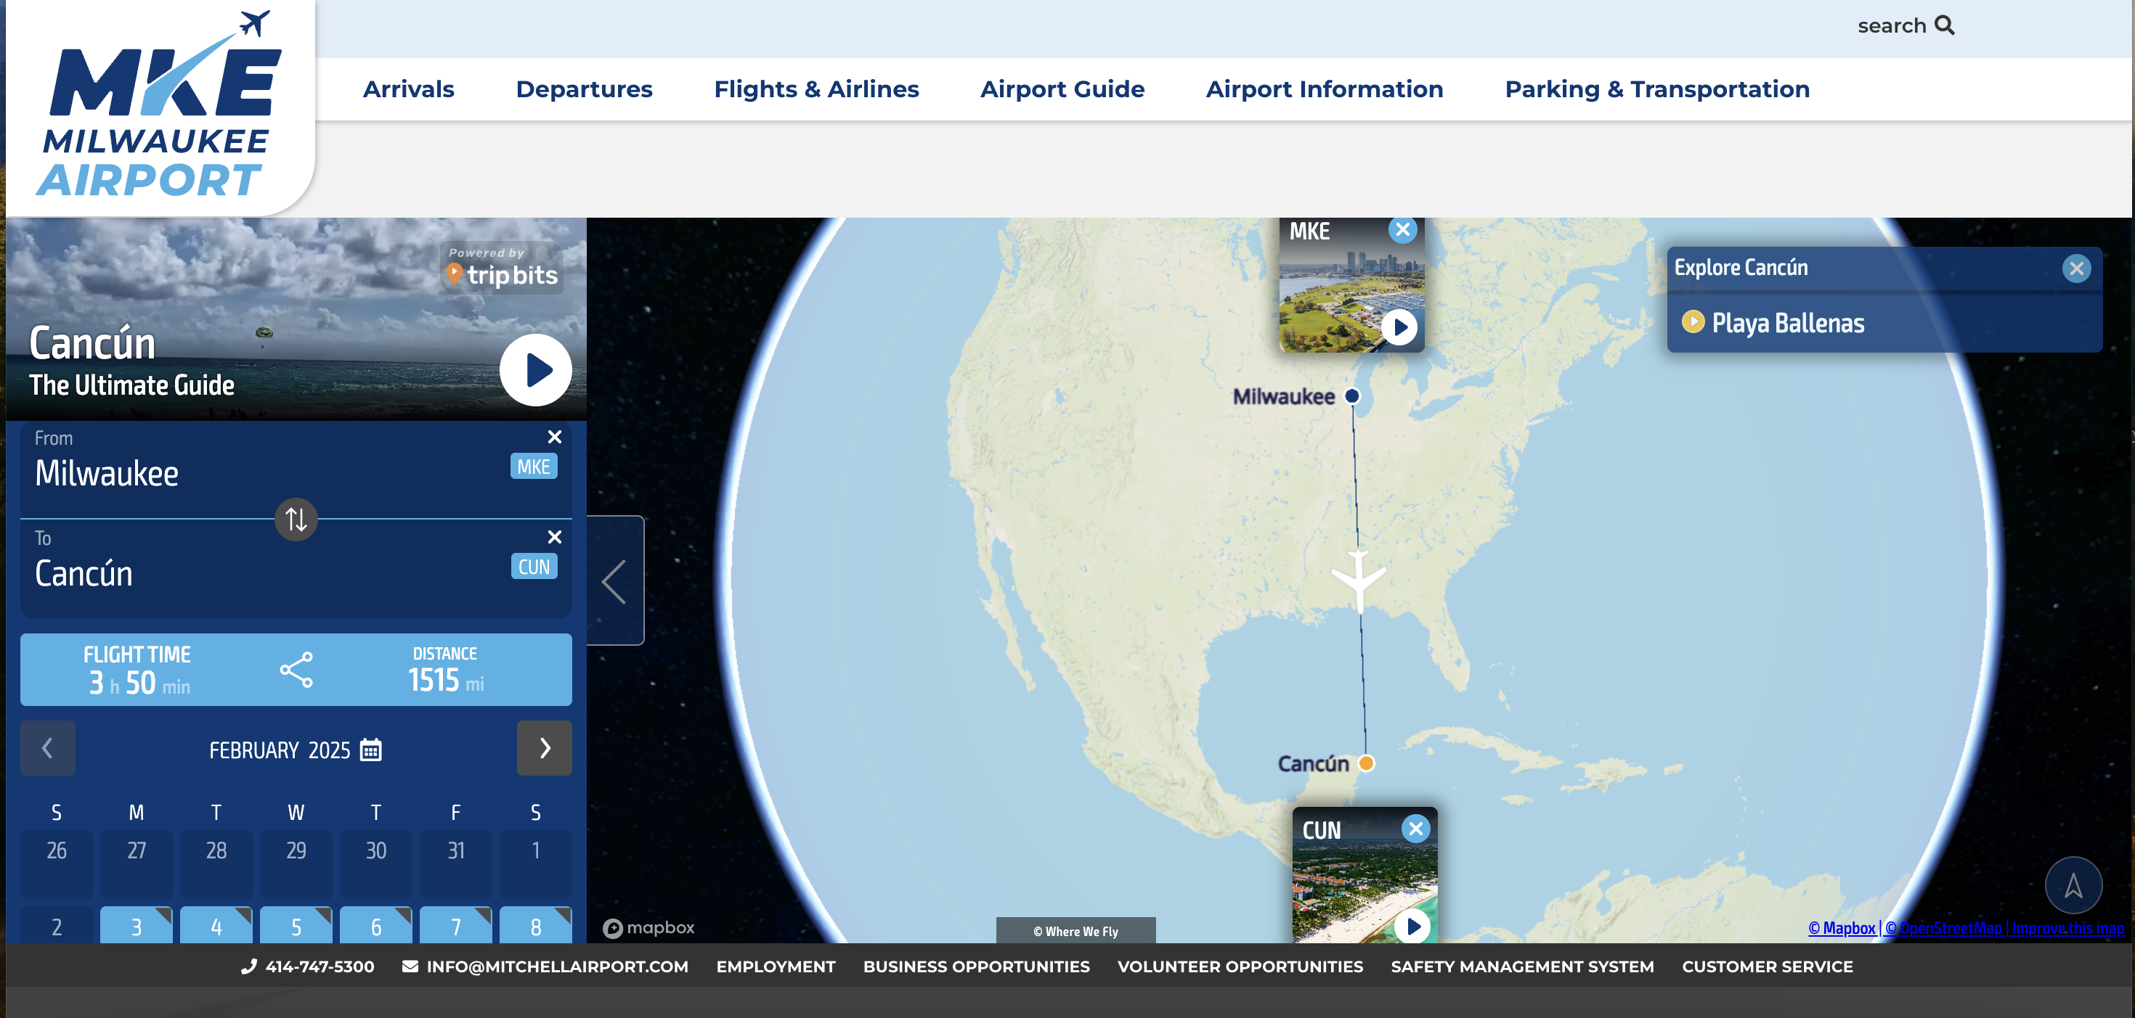Share the flight route details
The width and height of the screenshot is (2135, 1018).
(296, 669)
